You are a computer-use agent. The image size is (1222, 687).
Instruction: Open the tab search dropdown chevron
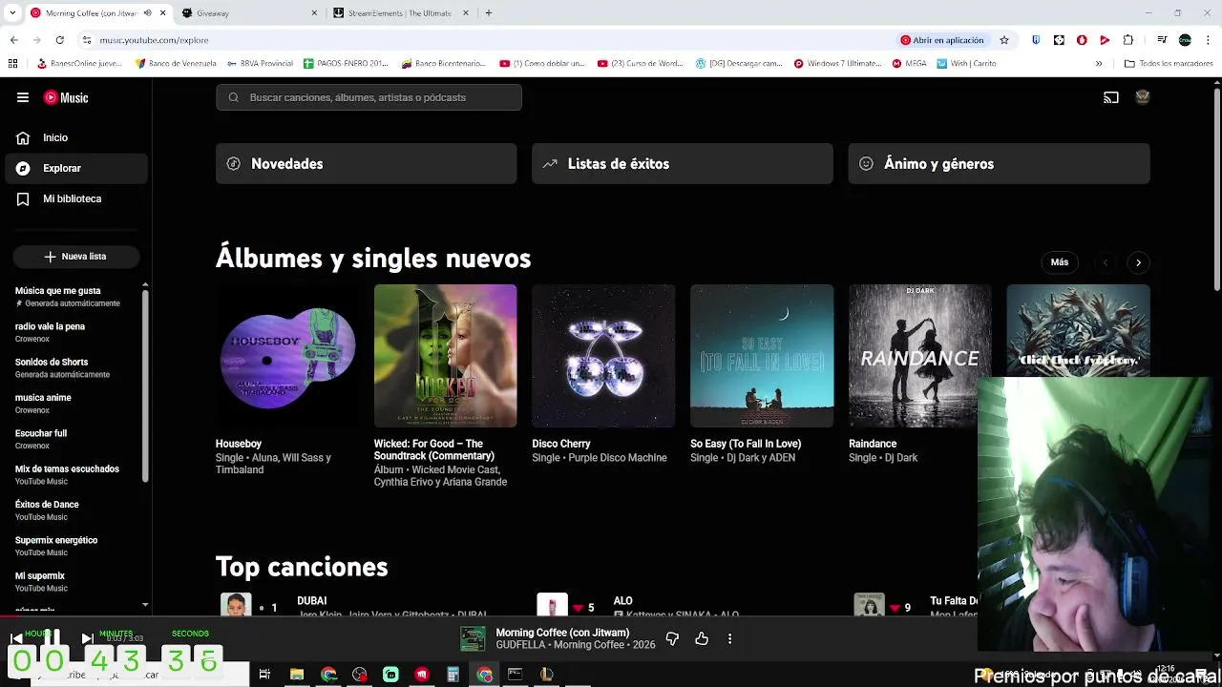tap(12, 13)
